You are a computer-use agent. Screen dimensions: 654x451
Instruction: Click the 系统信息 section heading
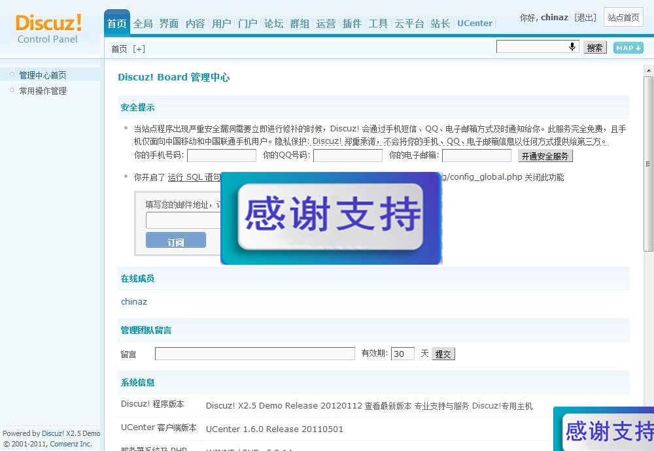click(137, 382)
